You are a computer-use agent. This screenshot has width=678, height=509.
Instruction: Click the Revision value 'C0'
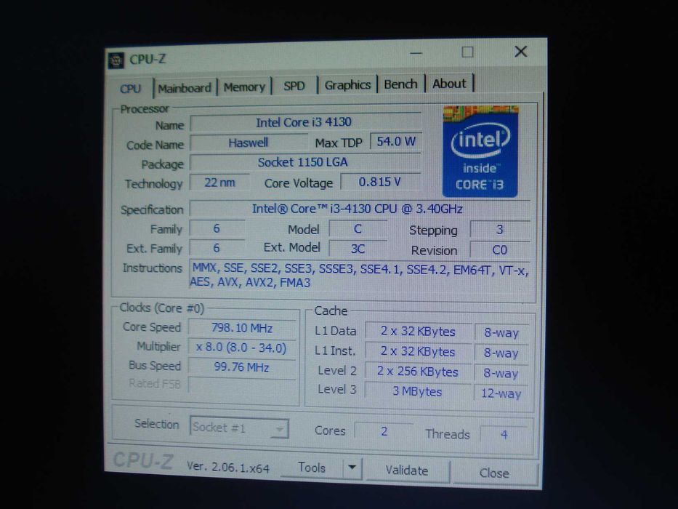tap(500, 249)
